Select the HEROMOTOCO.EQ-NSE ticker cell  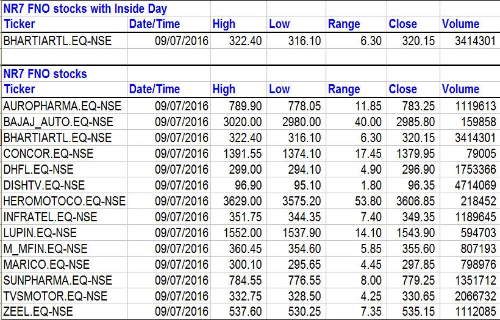[x=65, y=201]
